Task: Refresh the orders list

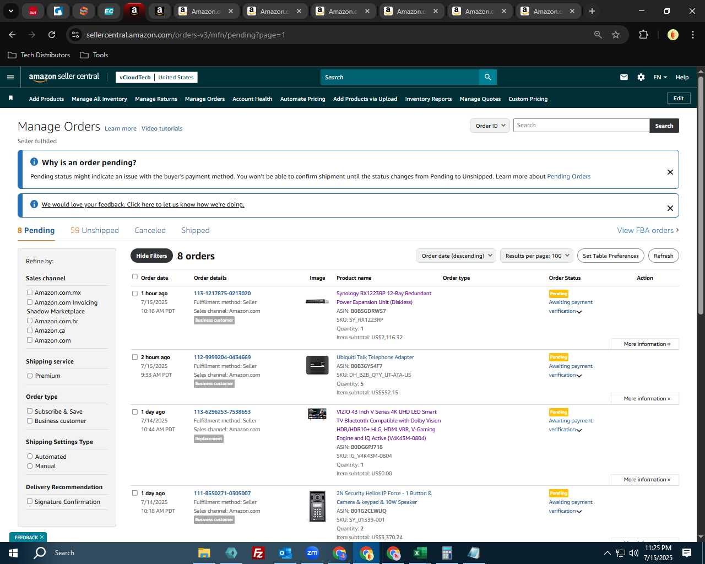Action: point(663,256)
